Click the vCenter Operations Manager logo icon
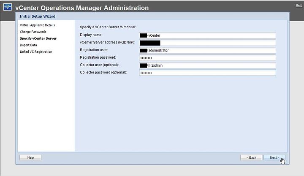 click(x=8, y=7)
